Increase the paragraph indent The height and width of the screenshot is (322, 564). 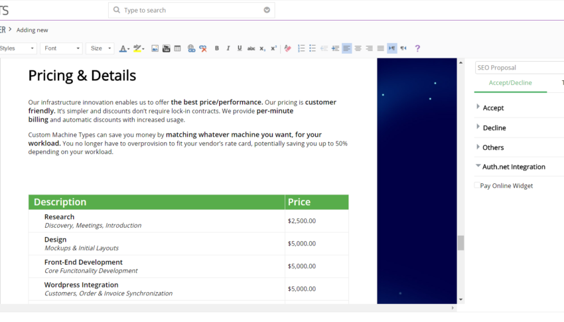click(335, 48)
